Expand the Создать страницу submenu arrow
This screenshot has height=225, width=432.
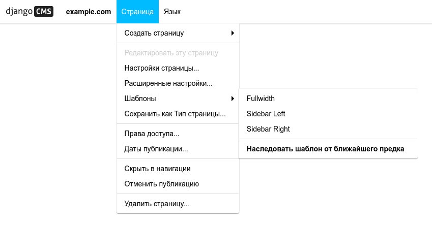[233, 33]
